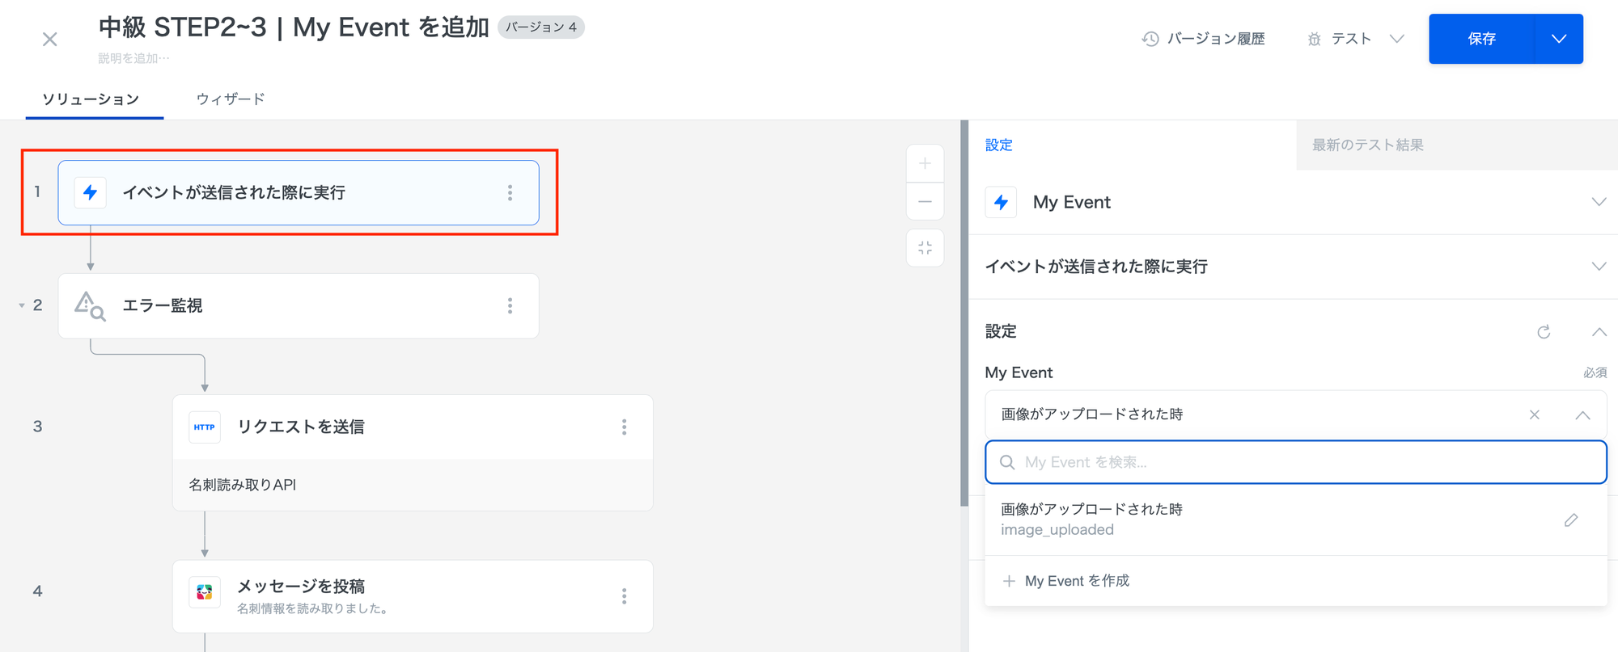Expand the My Event header chevron
The height and width of the screenshot is (652, 1618).
pos(1598,202)
